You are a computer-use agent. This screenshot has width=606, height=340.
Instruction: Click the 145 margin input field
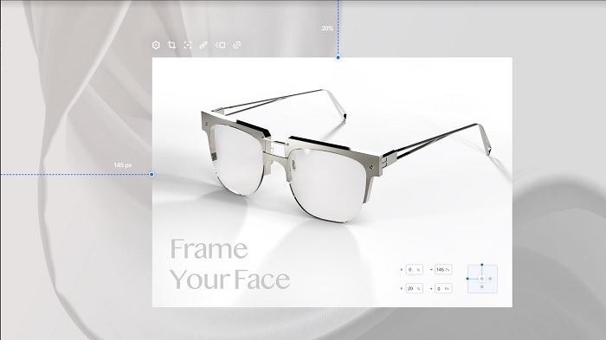(443, 270)
